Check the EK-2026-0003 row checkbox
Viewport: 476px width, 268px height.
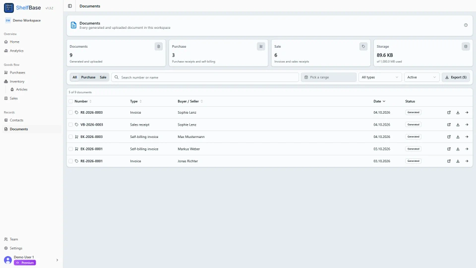[x=71, y=137]
